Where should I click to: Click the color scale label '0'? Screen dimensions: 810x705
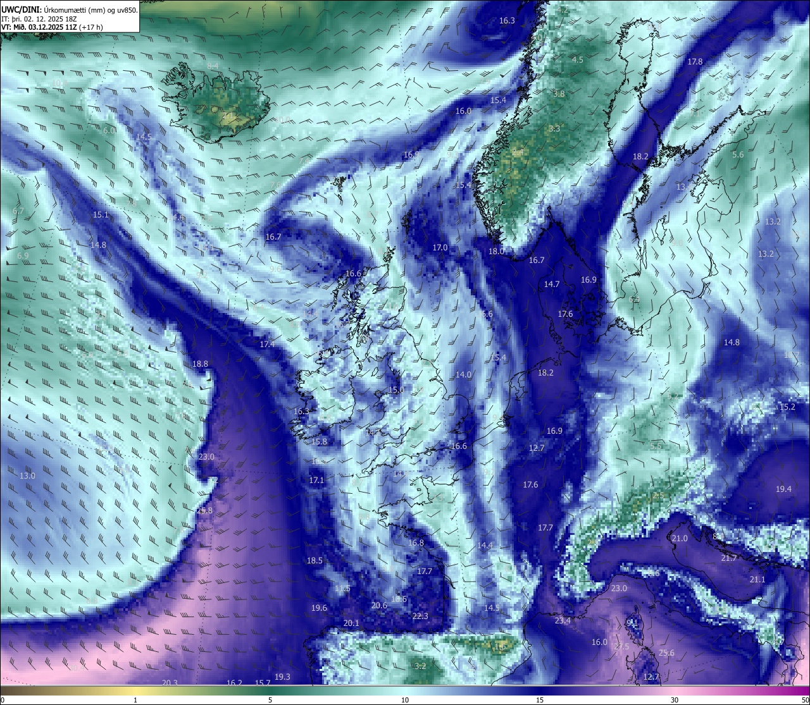[x=3, y=700]
